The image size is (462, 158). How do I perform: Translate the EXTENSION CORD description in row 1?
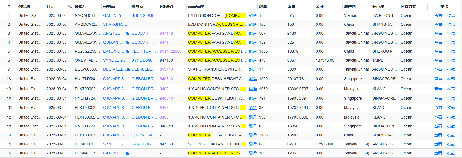pyautogui.click(x=252, y=16)
